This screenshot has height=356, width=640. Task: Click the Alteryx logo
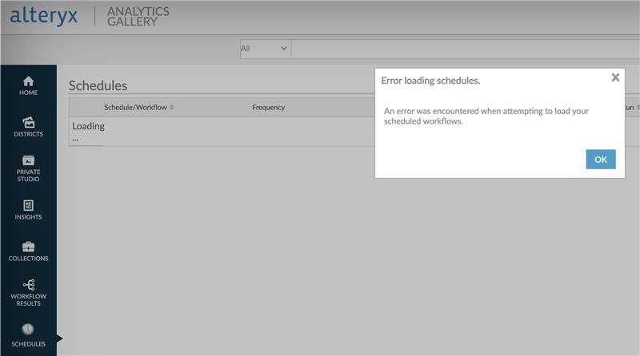[x=44, y=16]
